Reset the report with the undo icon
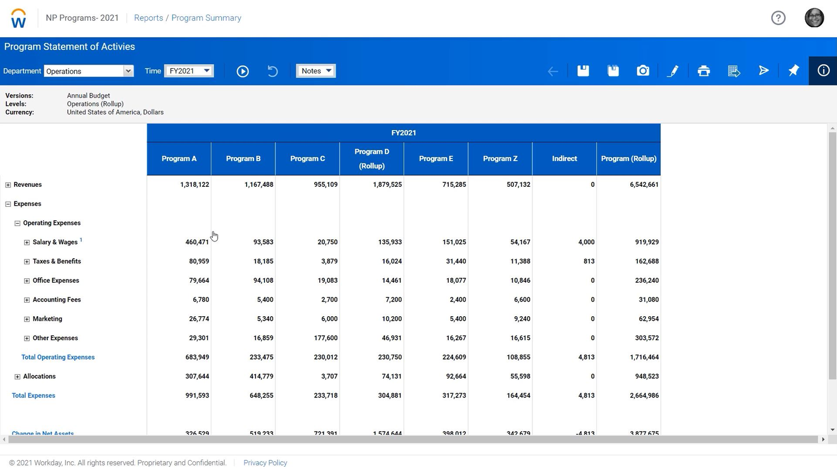 coord(272,71)
